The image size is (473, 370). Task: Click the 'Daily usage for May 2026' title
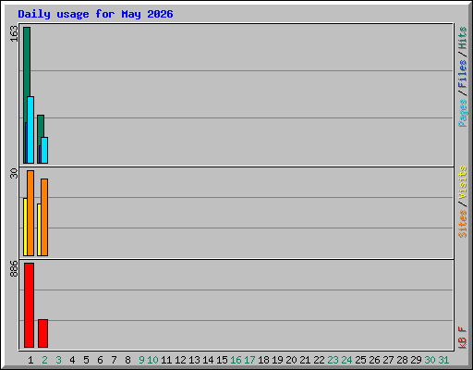(95, 14)
